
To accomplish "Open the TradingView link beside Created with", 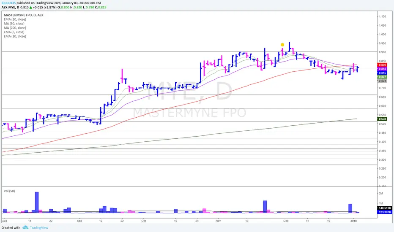I will click(x=39, y=227).
